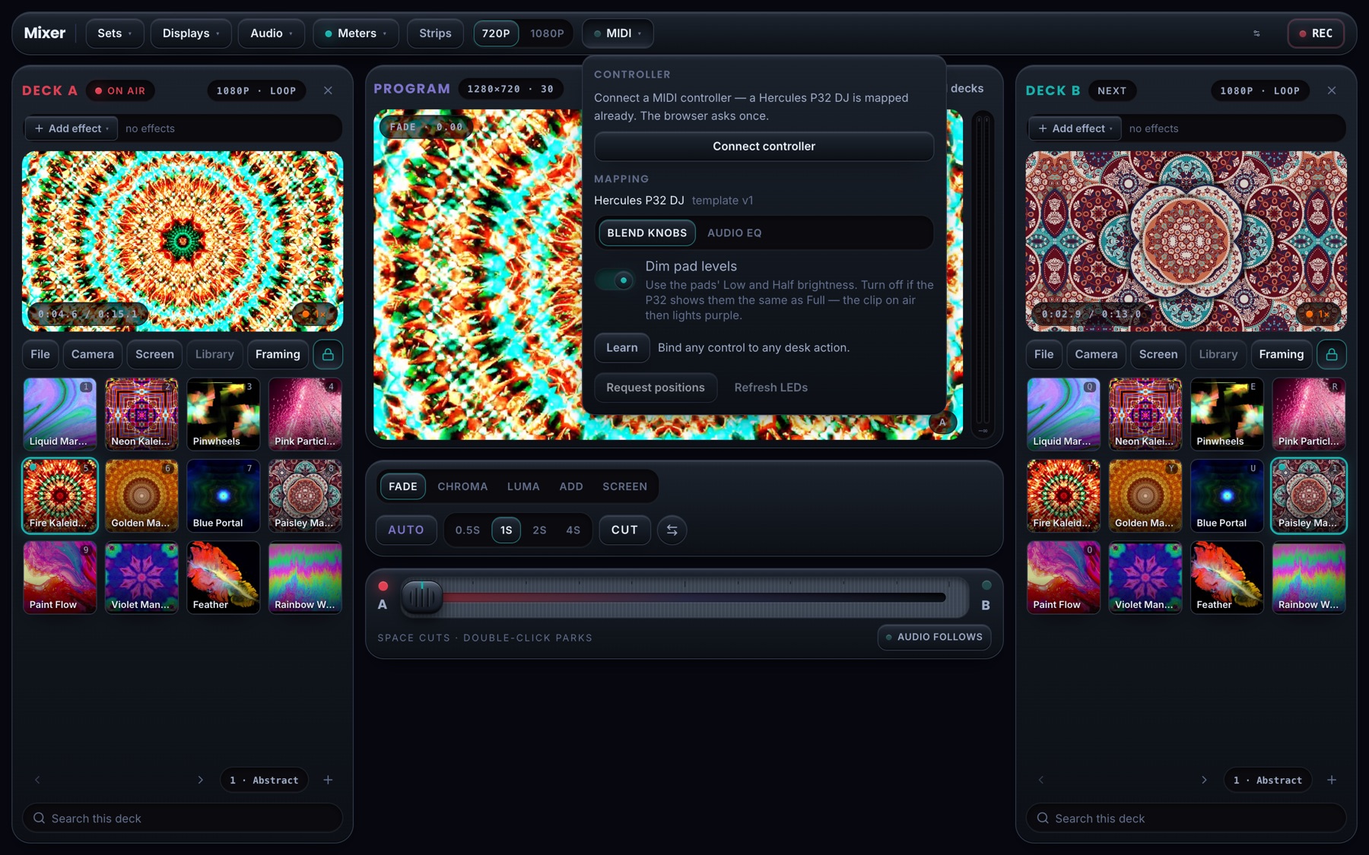
Task: Click the Search this deck field in Deck A
Action: (183, 818)
